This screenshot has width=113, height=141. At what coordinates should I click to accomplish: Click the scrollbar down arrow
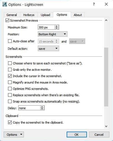(x=106, y=126)
